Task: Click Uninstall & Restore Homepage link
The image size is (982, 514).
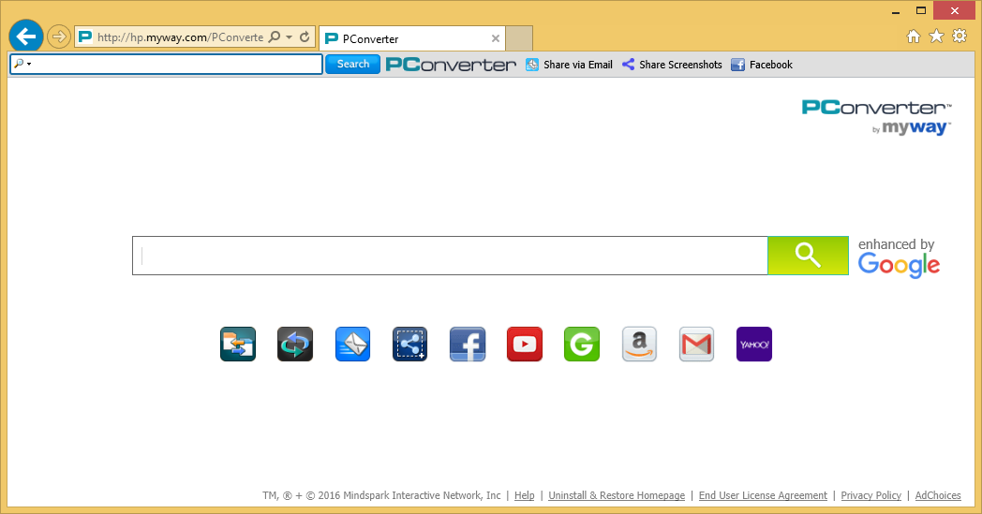Action: coord(617,495)
